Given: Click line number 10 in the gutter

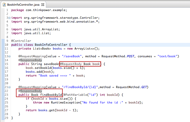Looking at the screenshot, I should (6, 45).
